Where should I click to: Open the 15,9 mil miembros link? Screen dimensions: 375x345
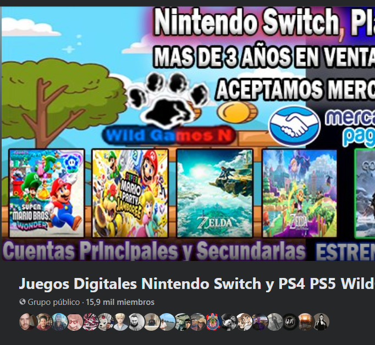[x=120, y=302]
